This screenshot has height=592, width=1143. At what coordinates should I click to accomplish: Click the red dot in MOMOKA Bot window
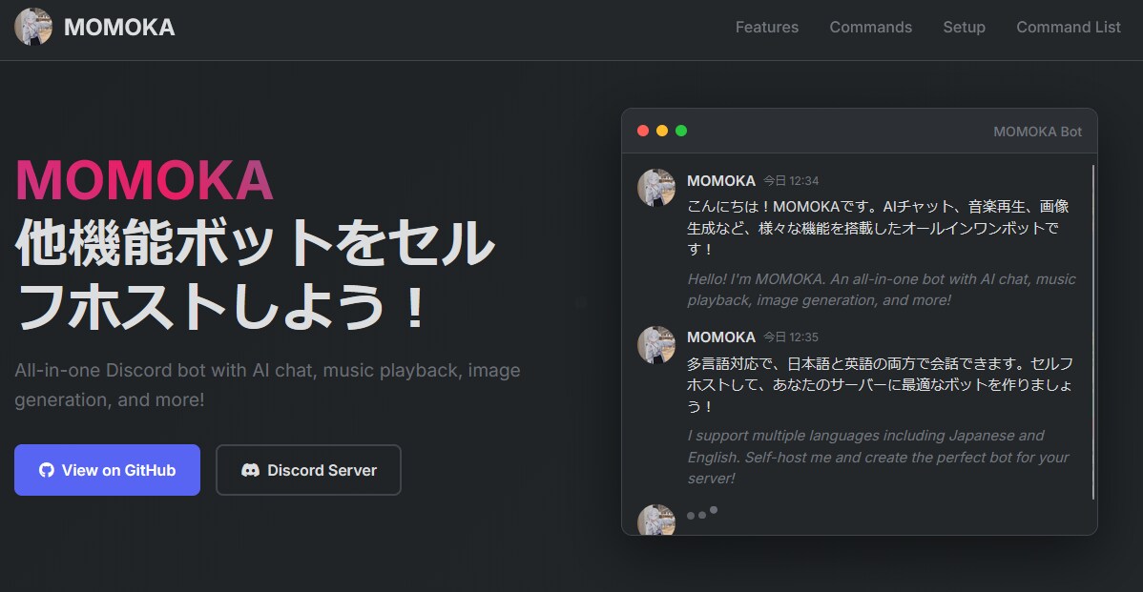pos(643,131)
